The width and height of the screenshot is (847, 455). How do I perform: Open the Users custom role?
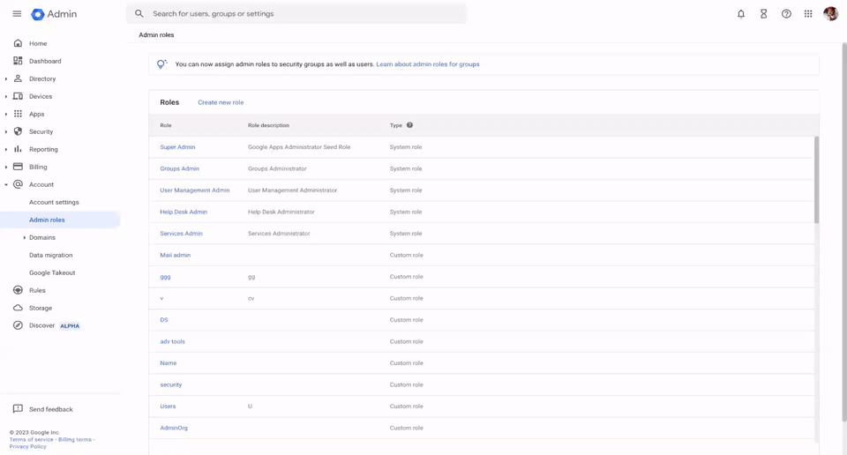click(168, 406)
